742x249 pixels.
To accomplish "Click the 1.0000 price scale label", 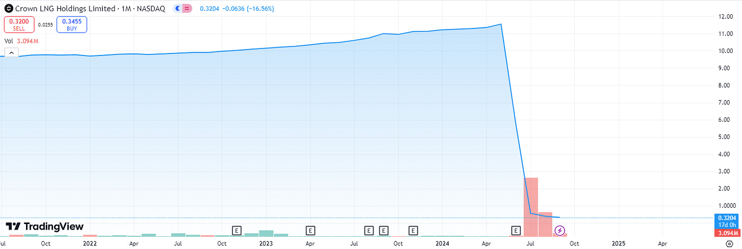I will click(727, 206).
